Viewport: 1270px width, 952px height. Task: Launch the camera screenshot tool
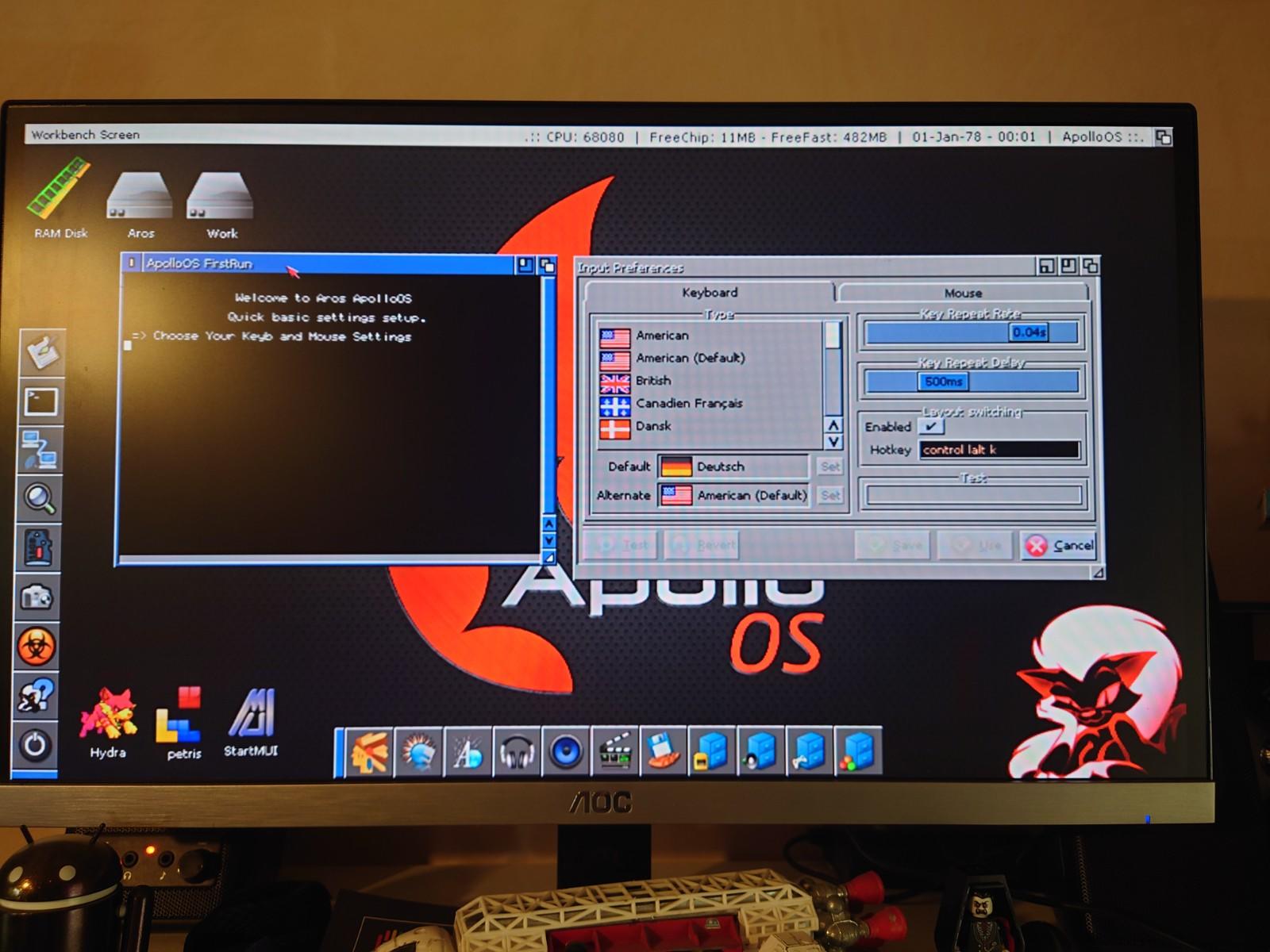click(x=37, y=597)
